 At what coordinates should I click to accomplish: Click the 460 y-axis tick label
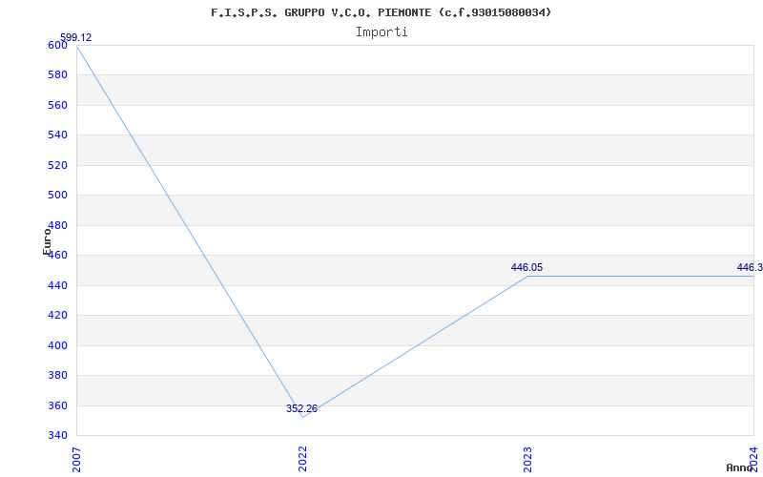click(58, 256)
